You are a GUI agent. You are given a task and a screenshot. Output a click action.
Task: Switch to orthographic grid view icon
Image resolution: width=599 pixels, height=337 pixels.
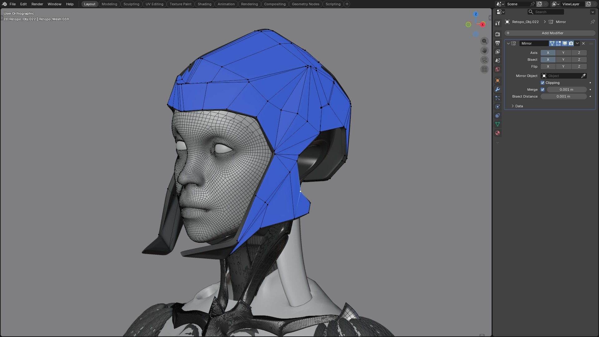(x=484, y=69)
